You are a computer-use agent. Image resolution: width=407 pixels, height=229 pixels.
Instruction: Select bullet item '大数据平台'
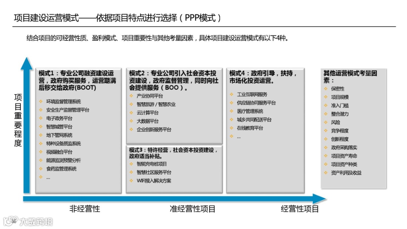(147, 121)
